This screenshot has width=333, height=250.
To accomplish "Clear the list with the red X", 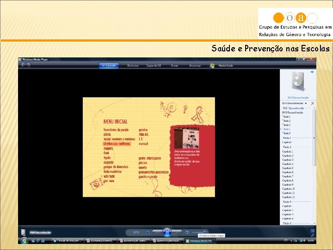I will tap(313, 103).
